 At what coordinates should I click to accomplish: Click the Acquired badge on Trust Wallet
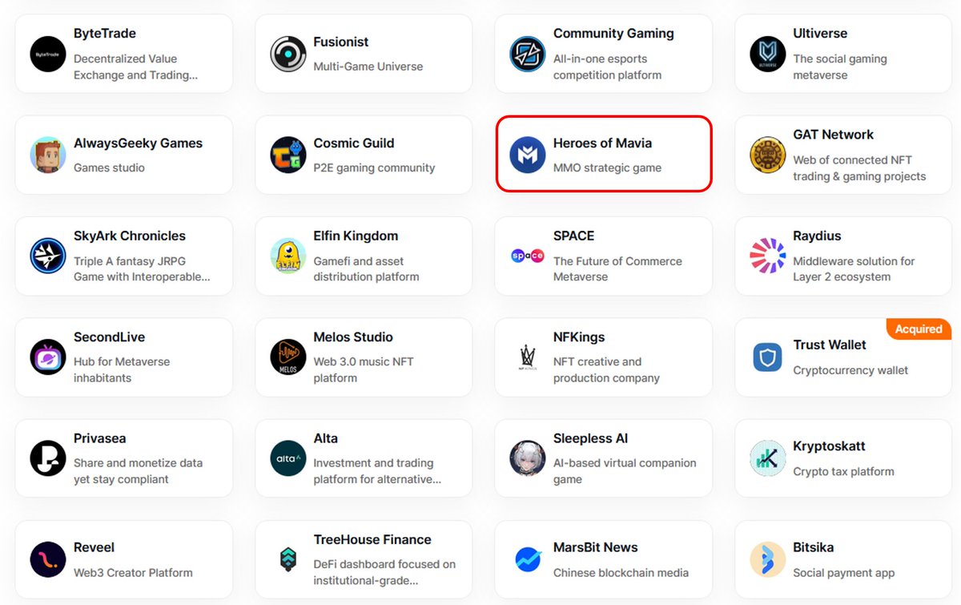pyautogui.click(x=919, y=329)
